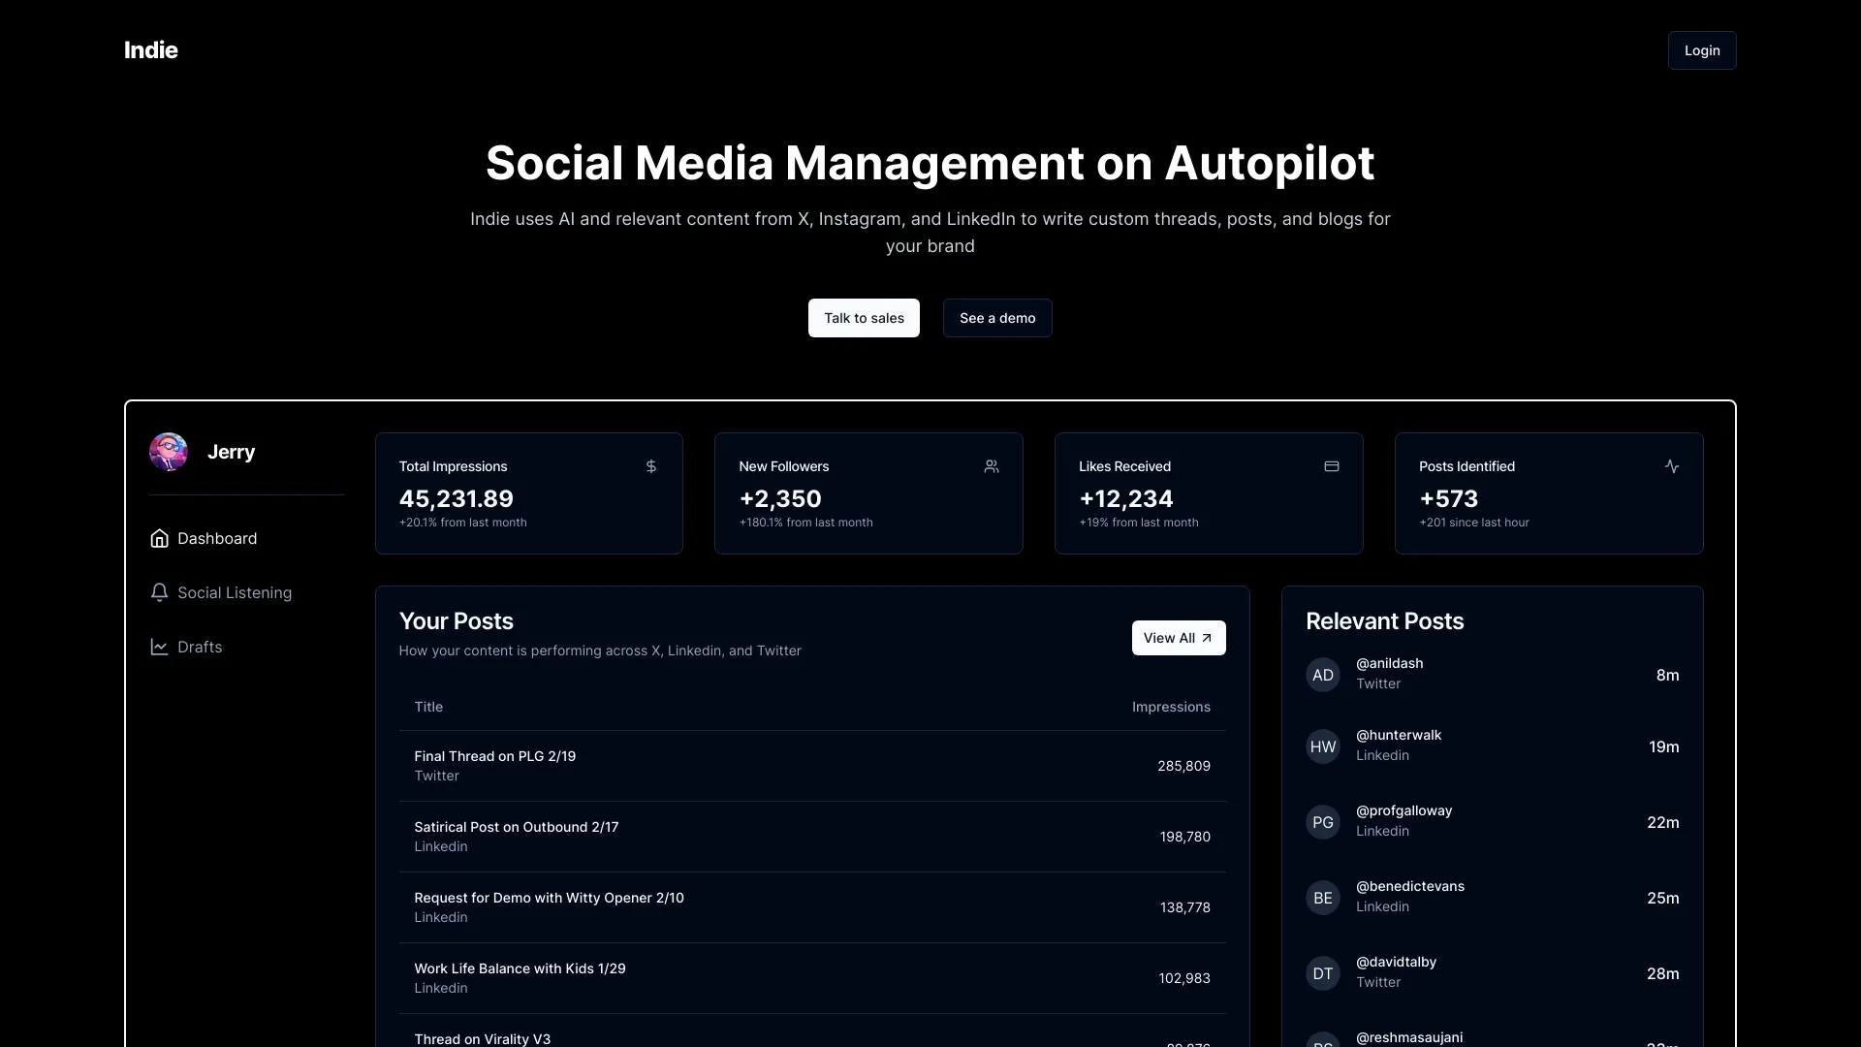Click the Dashboard home icon in sidebar
Screen dimensions: 1861x1047
tap(160, 538)
